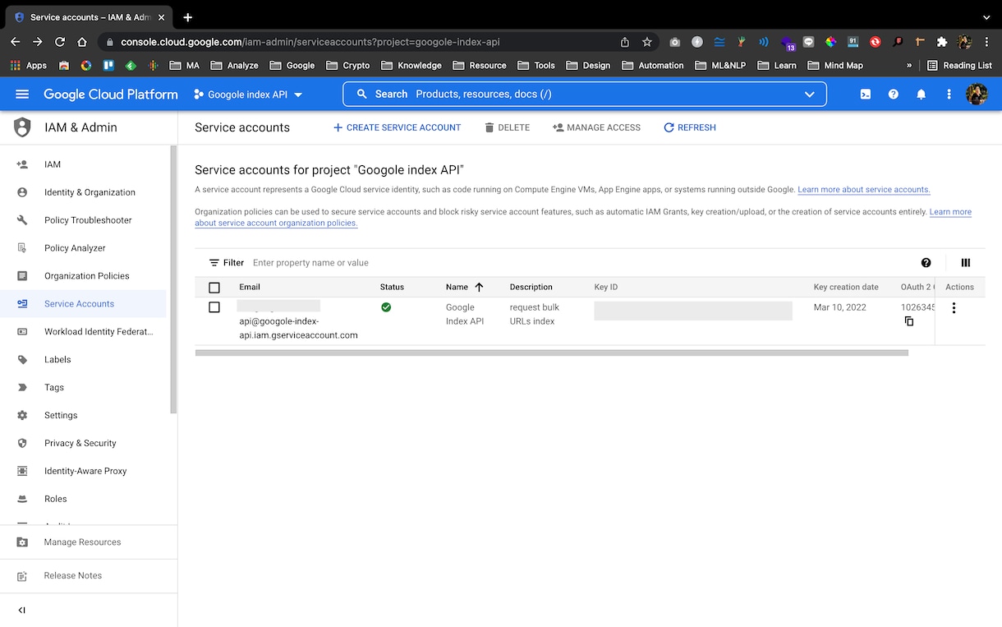Collapse the left navigation panel
The height and width of the screenshot is (627, 1002).
point(22,610)
